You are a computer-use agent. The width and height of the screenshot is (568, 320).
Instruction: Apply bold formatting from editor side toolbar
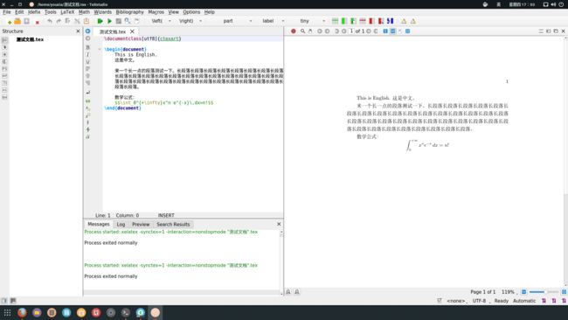pos(87,47)
